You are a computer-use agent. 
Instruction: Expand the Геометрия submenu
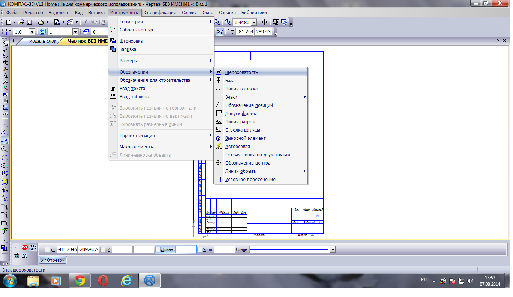pos(161,22)
